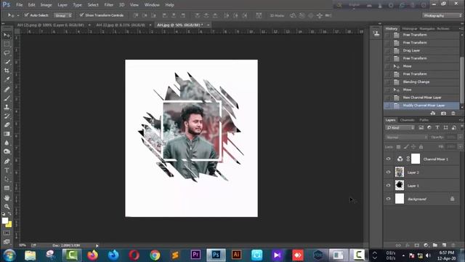Click the link layers icon
The image size is (465, 262).
click(x=398, y=245)
